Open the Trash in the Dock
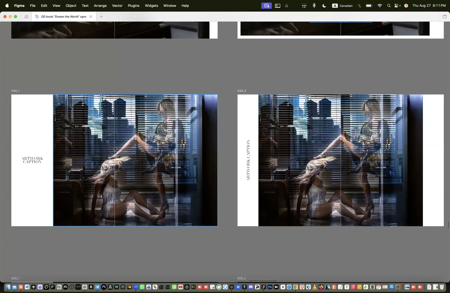Viewport: 450px width, 293px height. 442,287
